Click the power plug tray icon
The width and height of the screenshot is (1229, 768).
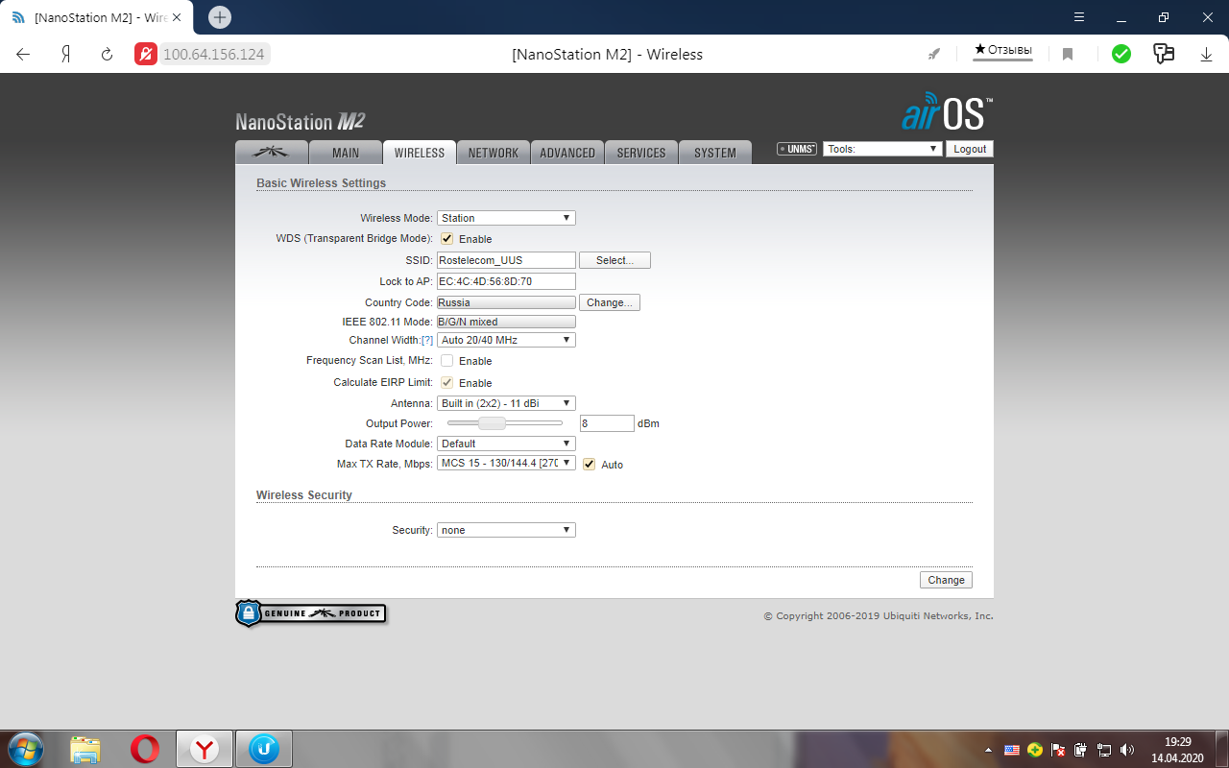pyautogui.click(x=1080, y=750)
